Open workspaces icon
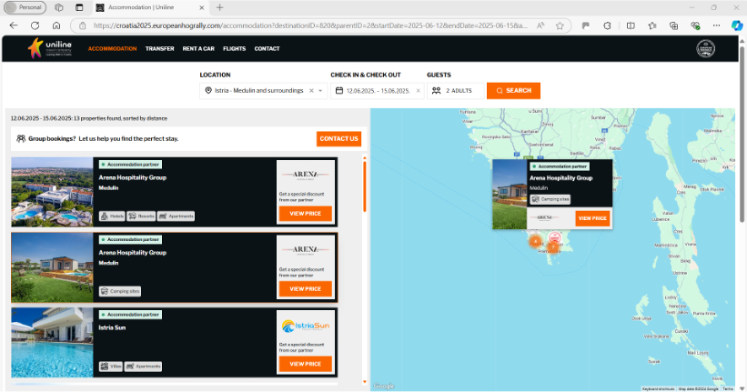Viewport: 747px width, 392px height. point(58,7)
